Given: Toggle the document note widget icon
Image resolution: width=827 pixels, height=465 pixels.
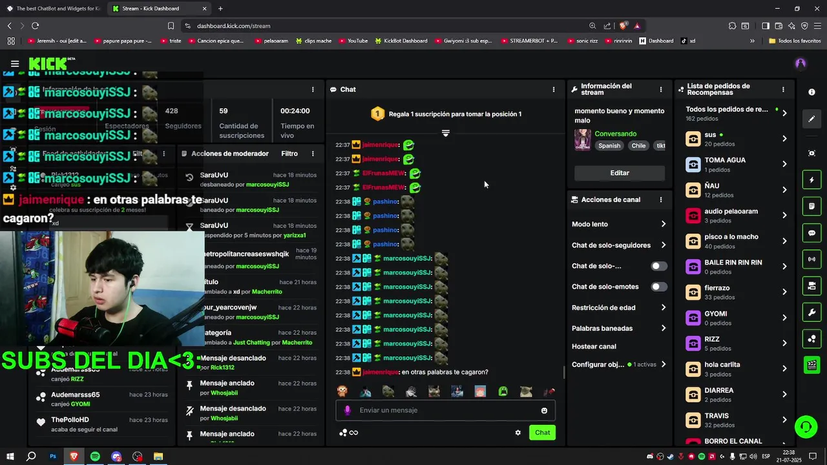Looking at the screenshot, I should pyautogui.click(x=811, y=206).
